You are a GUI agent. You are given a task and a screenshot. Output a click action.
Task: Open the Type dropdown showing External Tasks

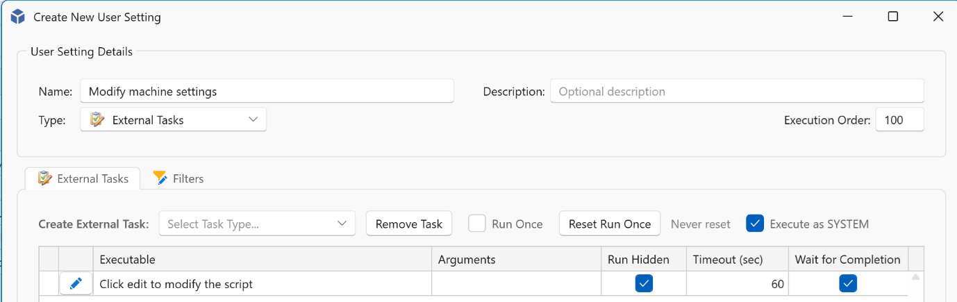tap(174, 119)
